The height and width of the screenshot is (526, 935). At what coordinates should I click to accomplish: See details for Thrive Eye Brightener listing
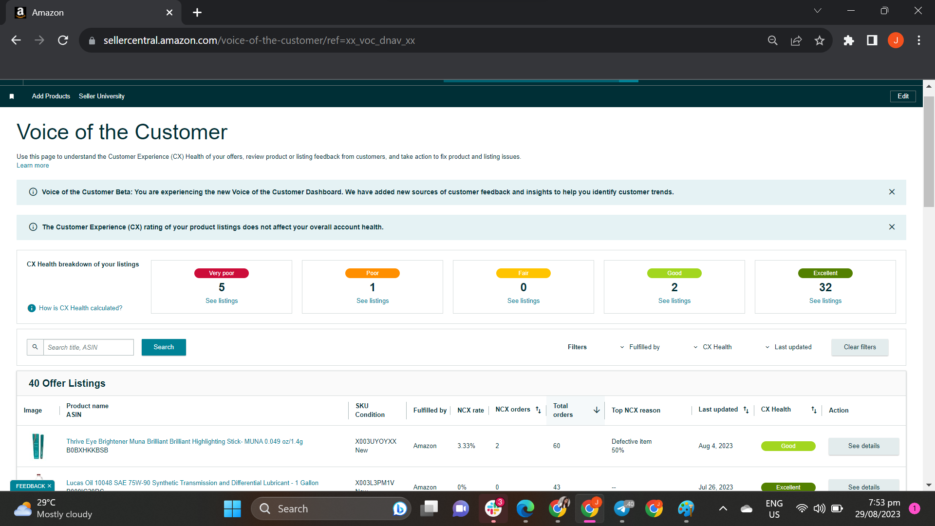[864, 446]
